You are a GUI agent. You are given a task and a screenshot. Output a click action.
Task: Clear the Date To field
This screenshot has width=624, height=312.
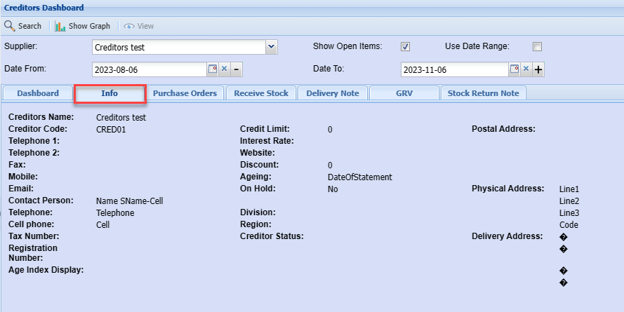[x=525, y=69]
